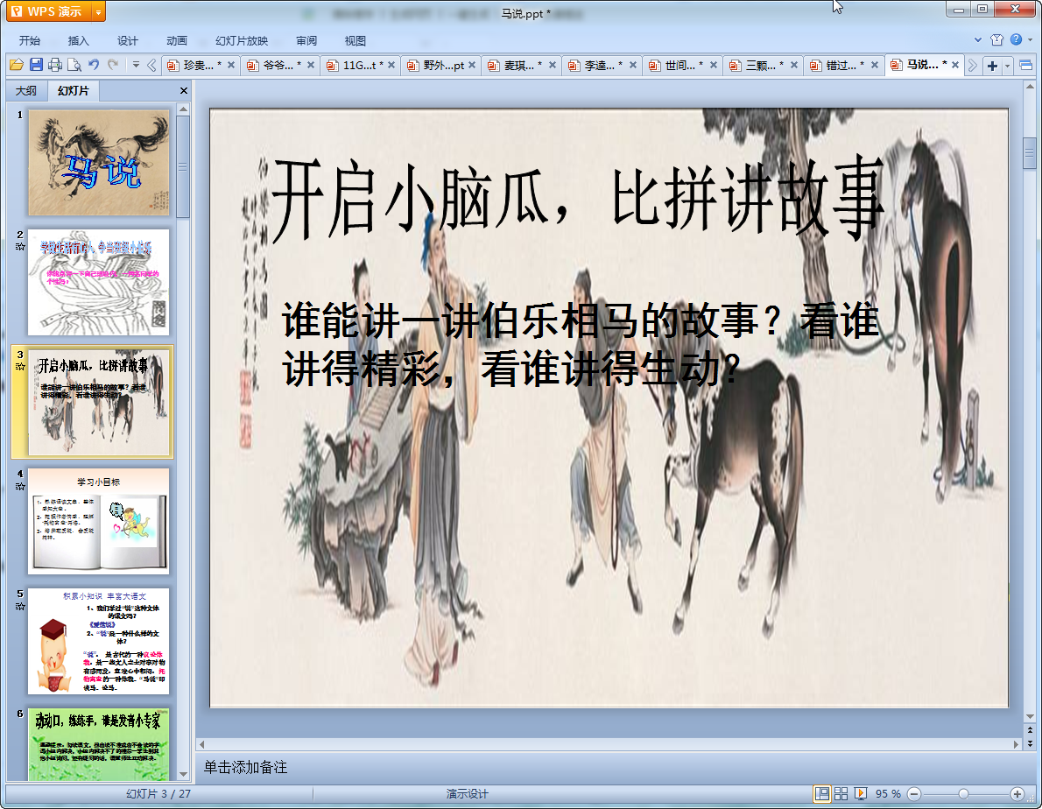
Task: Click the Redo arrow icon
Action: [x=113, y=65]
